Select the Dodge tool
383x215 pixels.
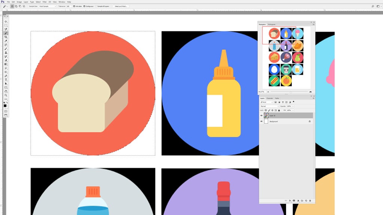tap(6, 72)
